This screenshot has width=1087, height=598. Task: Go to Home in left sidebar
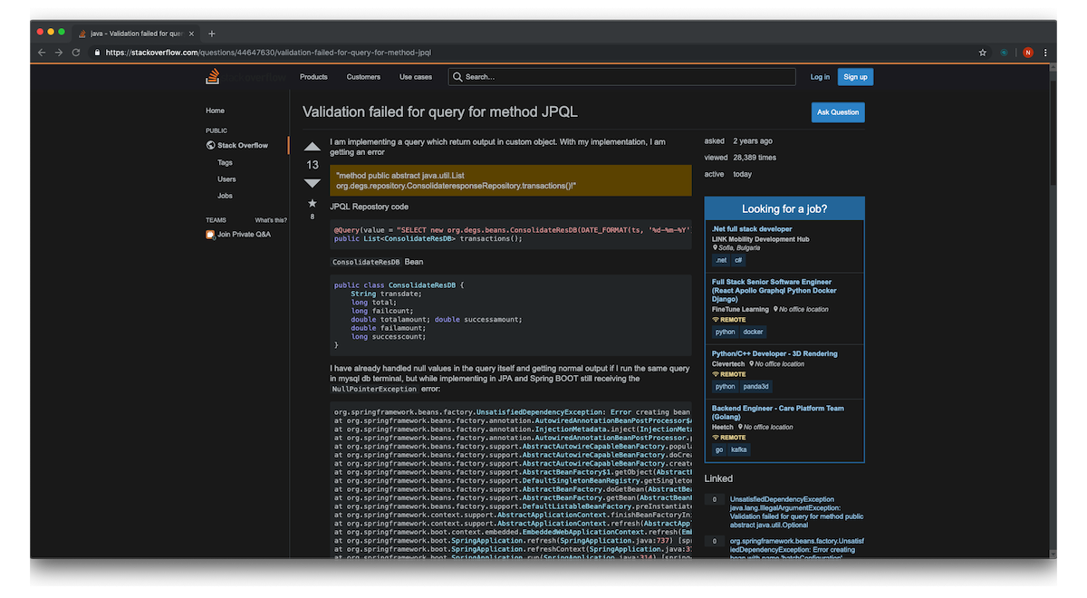tap(215, 111)
